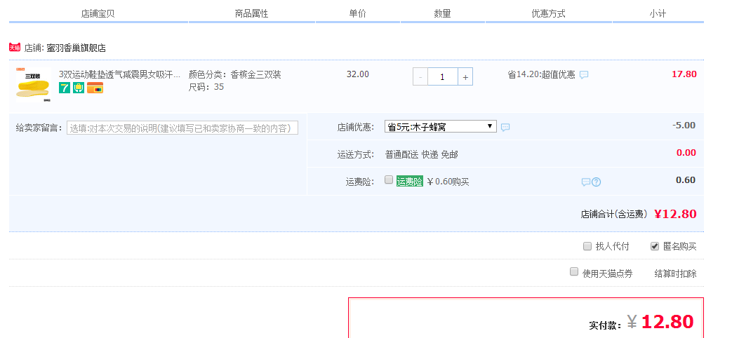732x338 pixels.
Task: Click the 小计 column header
Action: pos(658,13)
